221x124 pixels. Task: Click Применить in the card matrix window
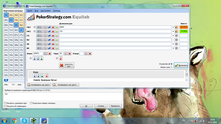(115, 106)
